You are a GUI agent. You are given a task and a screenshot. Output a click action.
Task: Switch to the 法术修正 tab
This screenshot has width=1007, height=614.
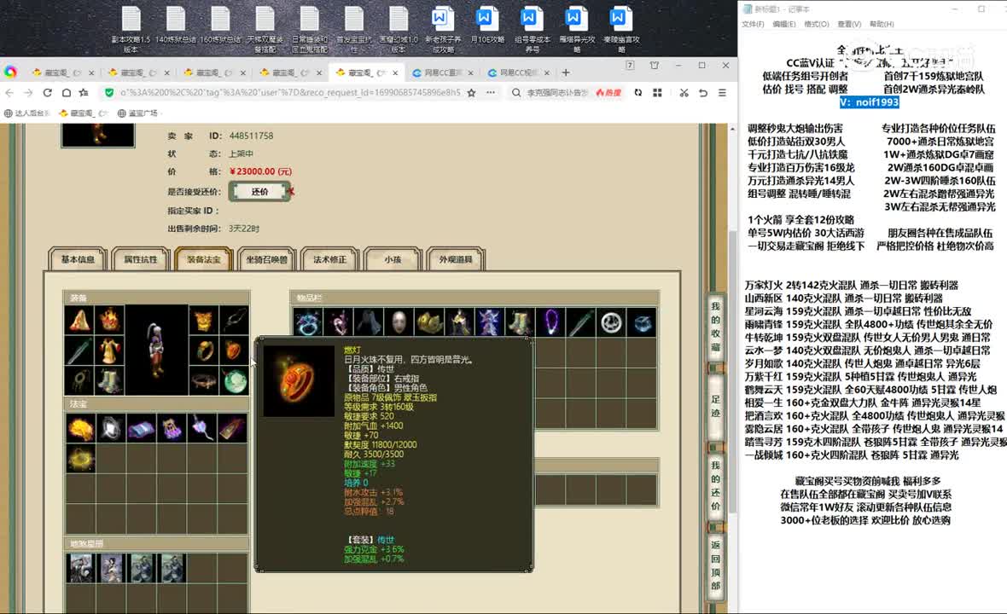(329, 259)
